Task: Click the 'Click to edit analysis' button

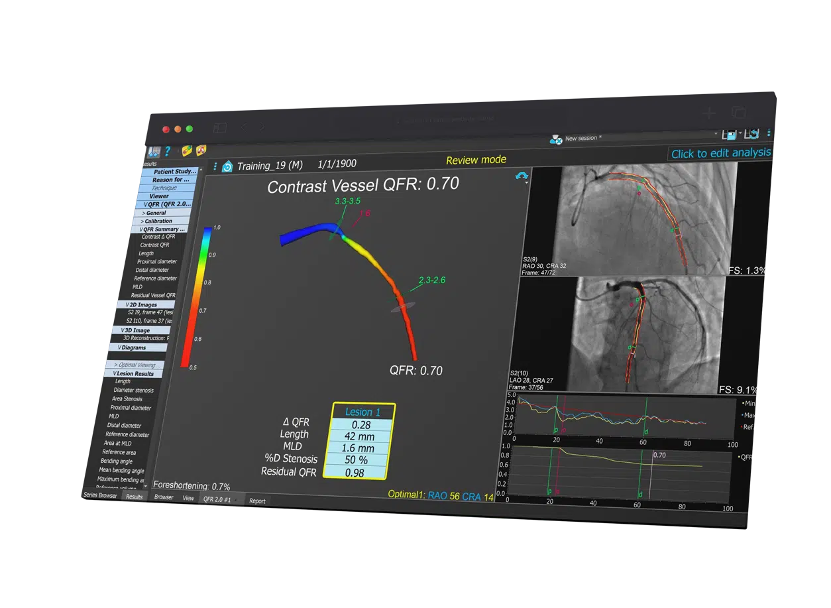Action: (x=720, y=154)
